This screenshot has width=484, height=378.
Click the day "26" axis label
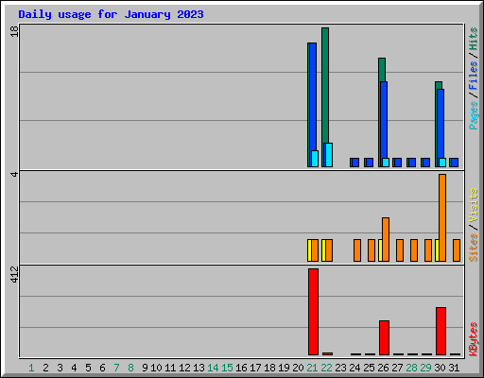click(x=383, y=368)
